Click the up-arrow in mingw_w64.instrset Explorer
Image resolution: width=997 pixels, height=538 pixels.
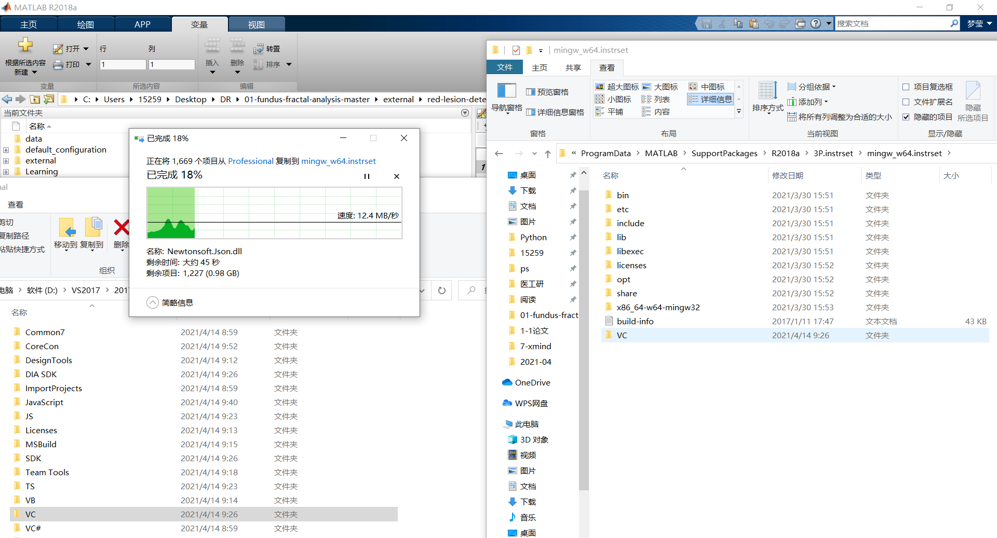click(x=548, y=154)
